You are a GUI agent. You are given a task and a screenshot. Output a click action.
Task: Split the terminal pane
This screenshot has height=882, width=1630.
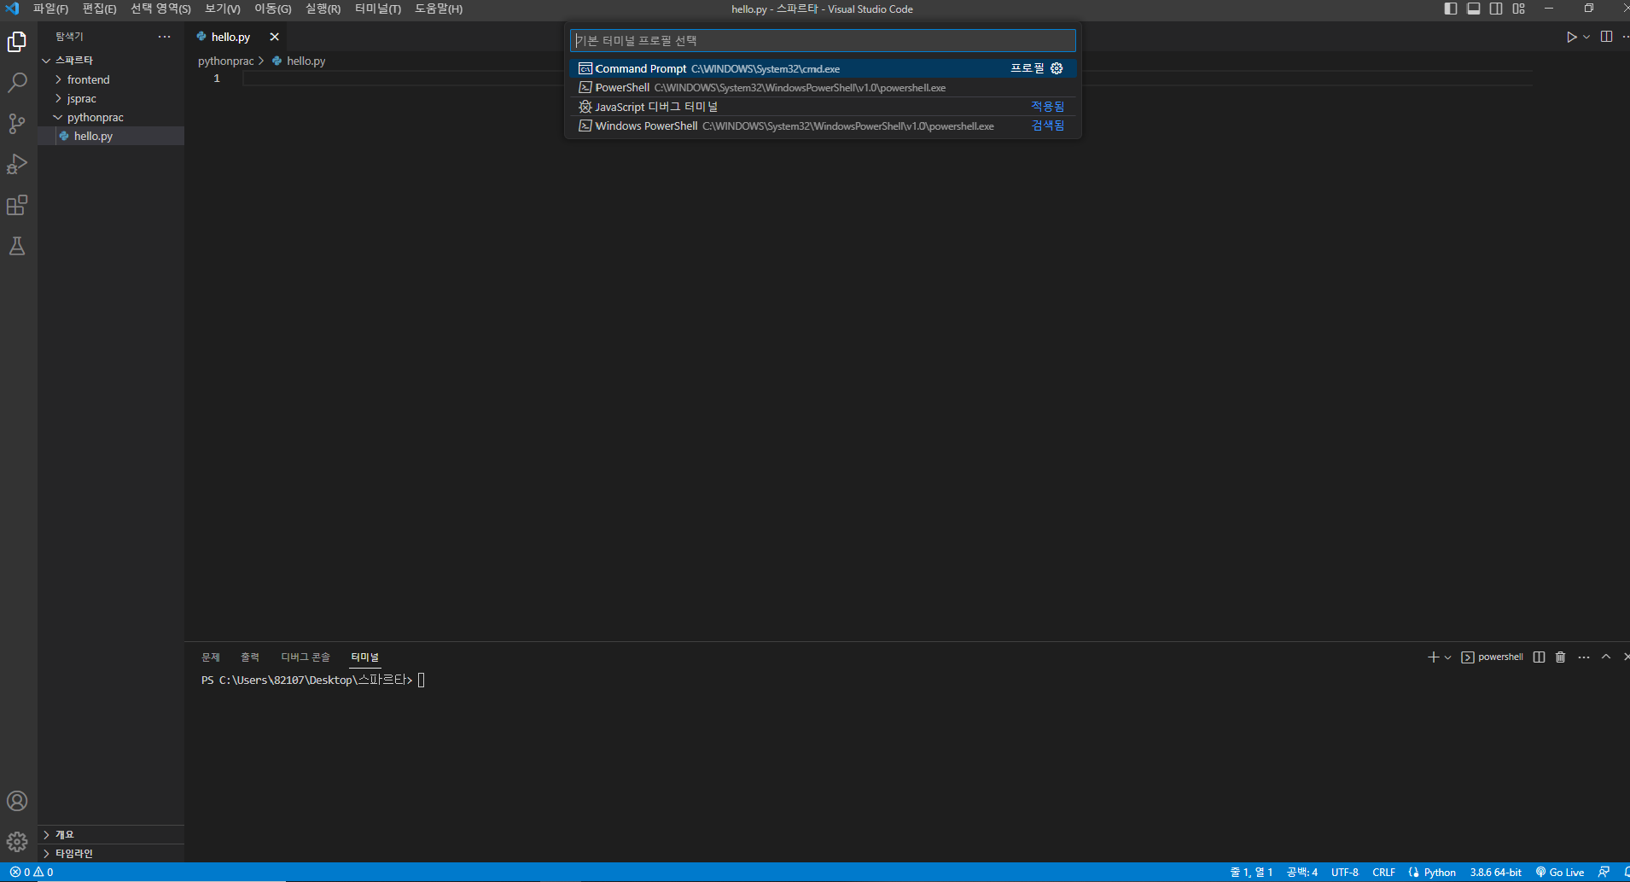click(1539, 657)
